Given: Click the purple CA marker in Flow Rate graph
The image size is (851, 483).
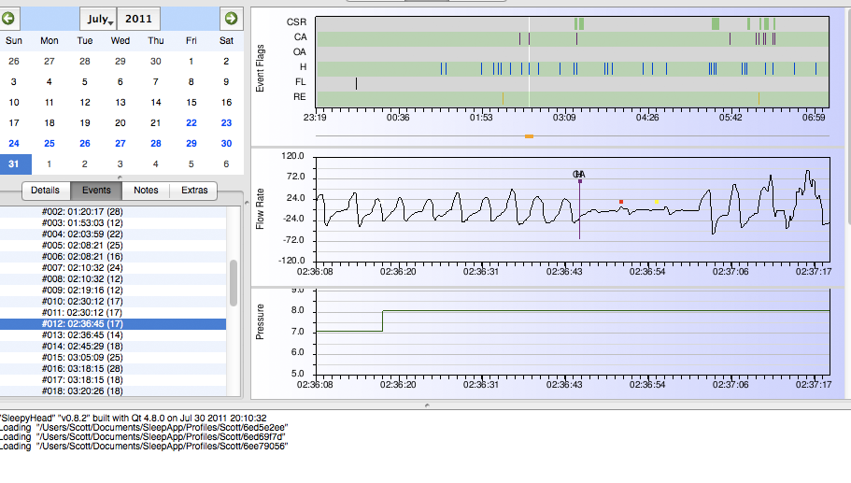Looking at the screenshot, I should [580, 181].
